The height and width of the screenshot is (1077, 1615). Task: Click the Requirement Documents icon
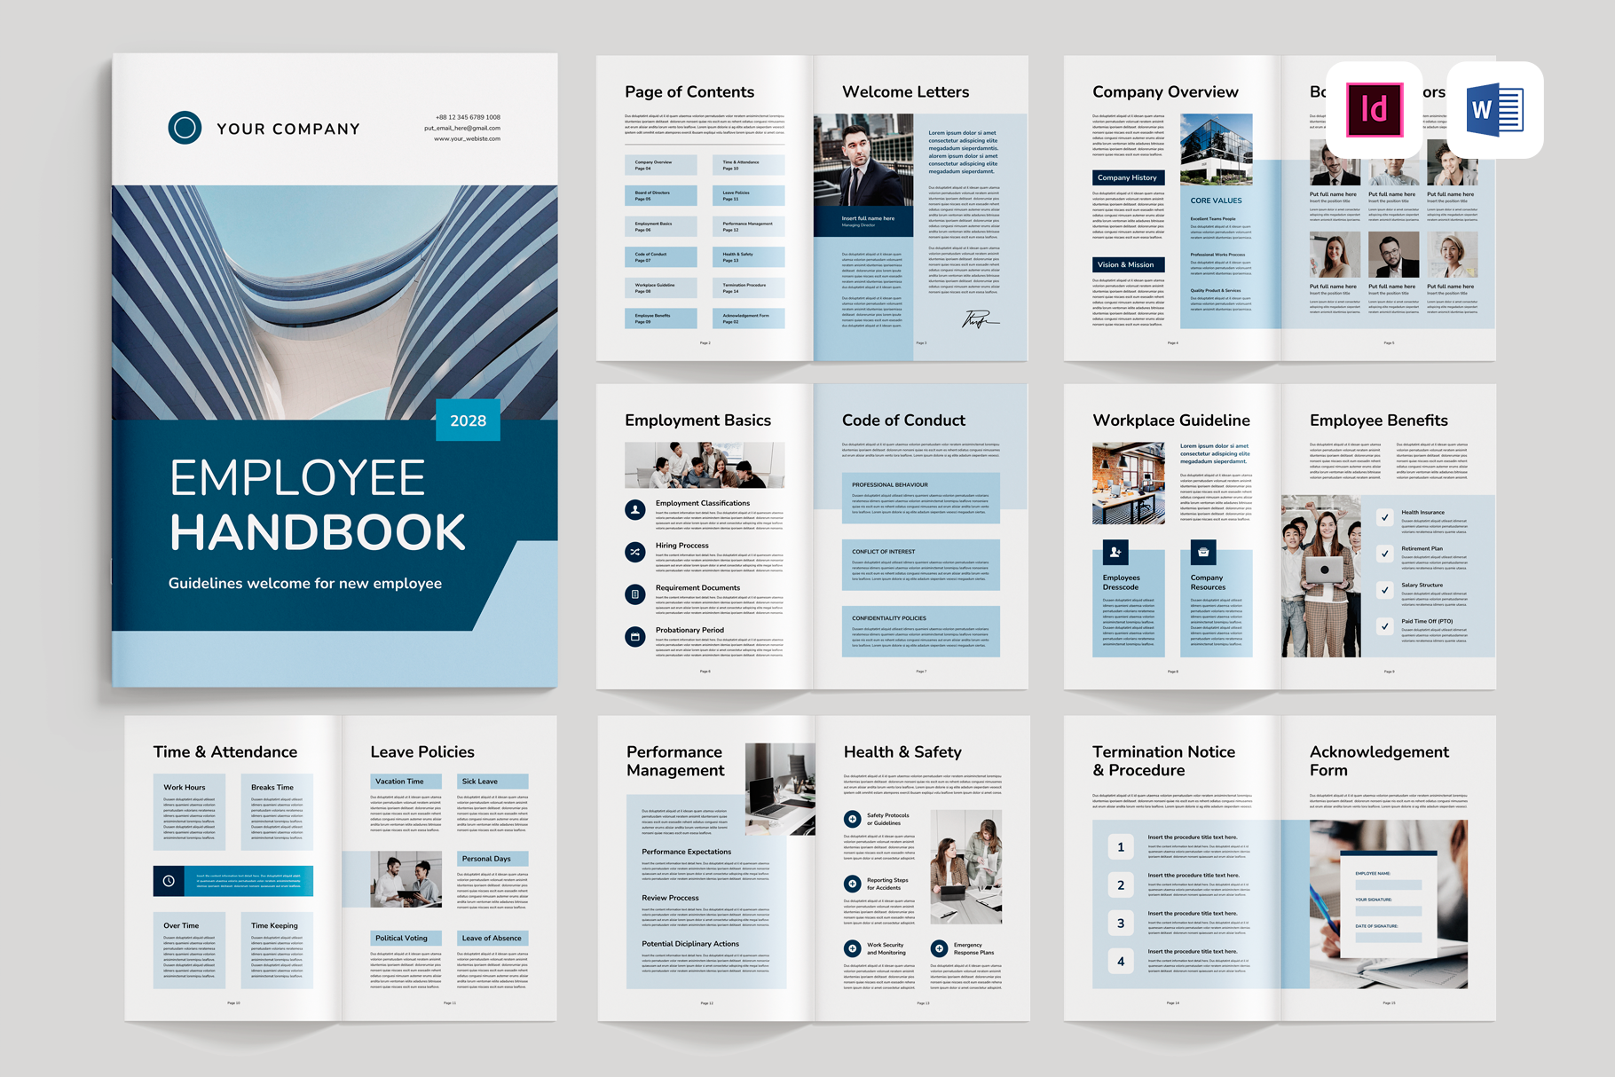point(635,594)
